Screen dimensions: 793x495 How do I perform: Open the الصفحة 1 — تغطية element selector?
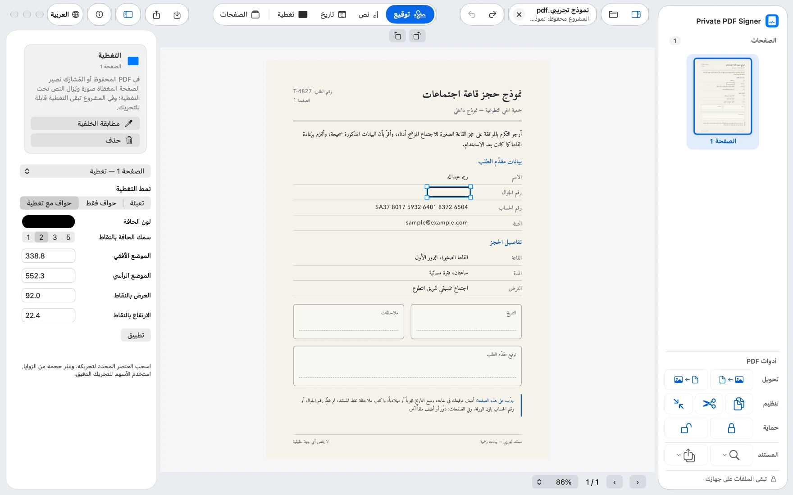(x=85, y=171)
